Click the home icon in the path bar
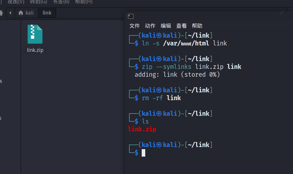 [21, 13]
